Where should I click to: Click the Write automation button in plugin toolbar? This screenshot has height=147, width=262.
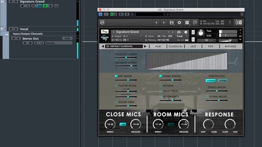[x=115, y=14]
